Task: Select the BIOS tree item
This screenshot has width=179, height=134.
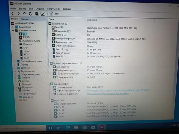Action: tap(24, 55)
